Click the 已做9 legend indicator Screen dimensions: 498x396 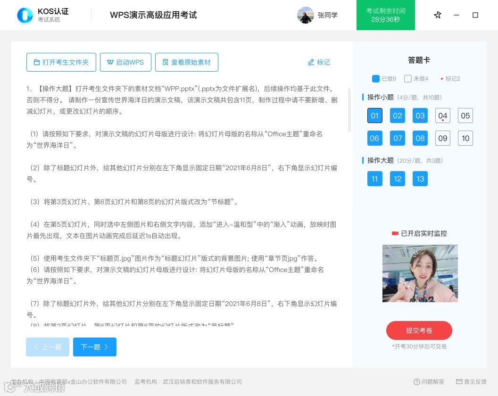click(384, 78)
